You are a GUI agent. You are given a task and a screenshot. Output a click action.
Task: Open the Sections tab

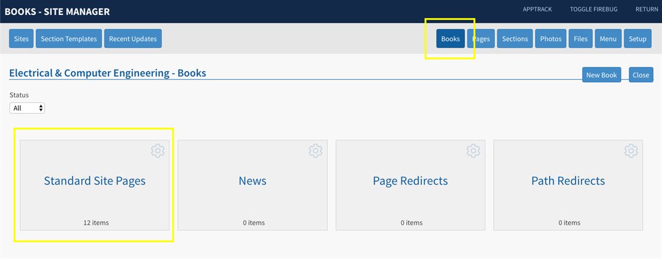click(515, 38)
